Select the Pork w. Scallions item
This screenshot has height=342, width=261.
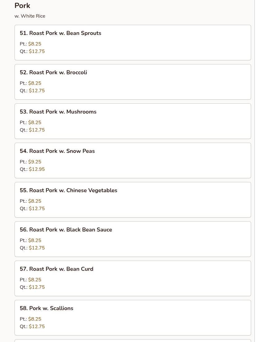(46, 308)
